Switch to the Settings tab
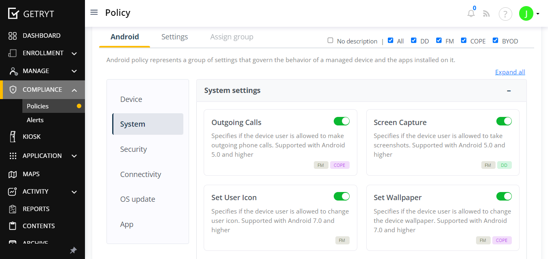The image size is (548, 259). [x=174, y=37]
